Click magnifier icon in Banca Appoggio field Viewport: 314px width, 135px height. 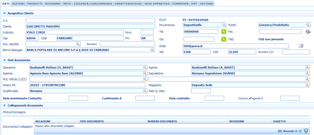(x=152, y=50)
